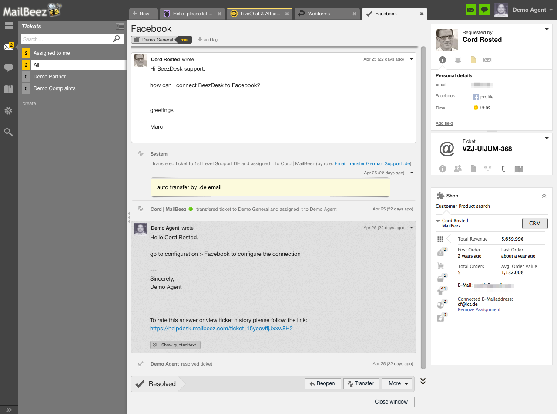The height and width of the screenshot is (414, 557).
Task: Open the dashboard grid icon in left sidebar
Action: (x=9, y=26)
